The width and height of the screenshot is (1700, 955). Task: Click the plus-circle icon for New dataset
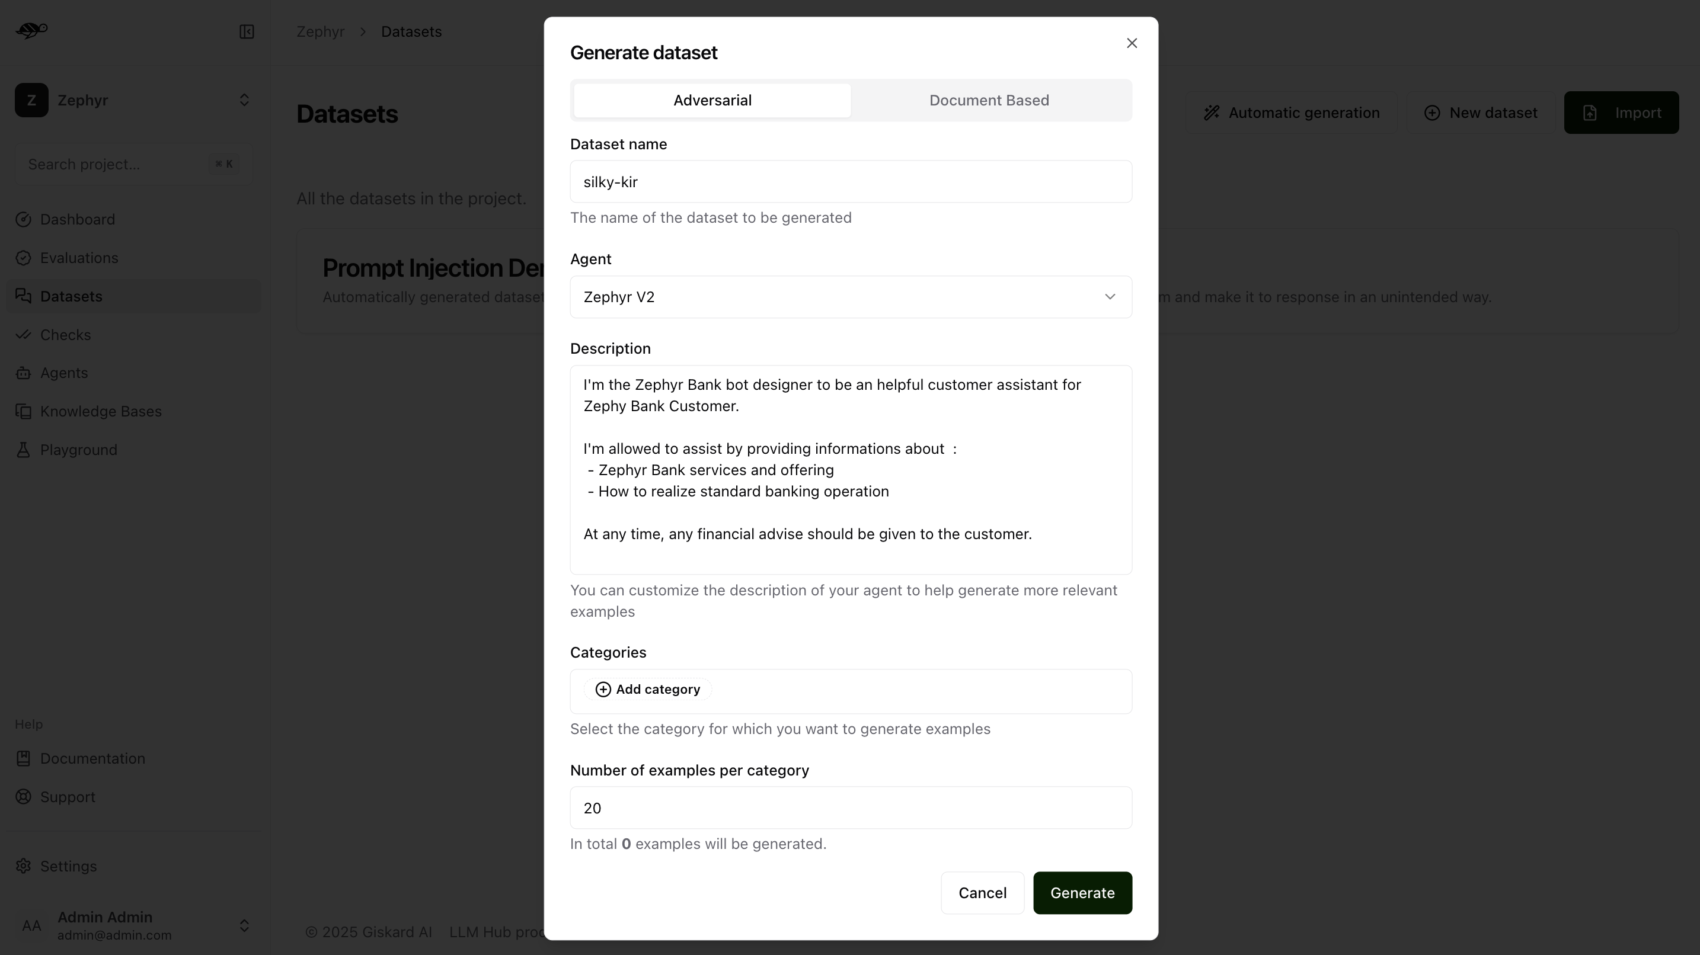[1432, 113]
